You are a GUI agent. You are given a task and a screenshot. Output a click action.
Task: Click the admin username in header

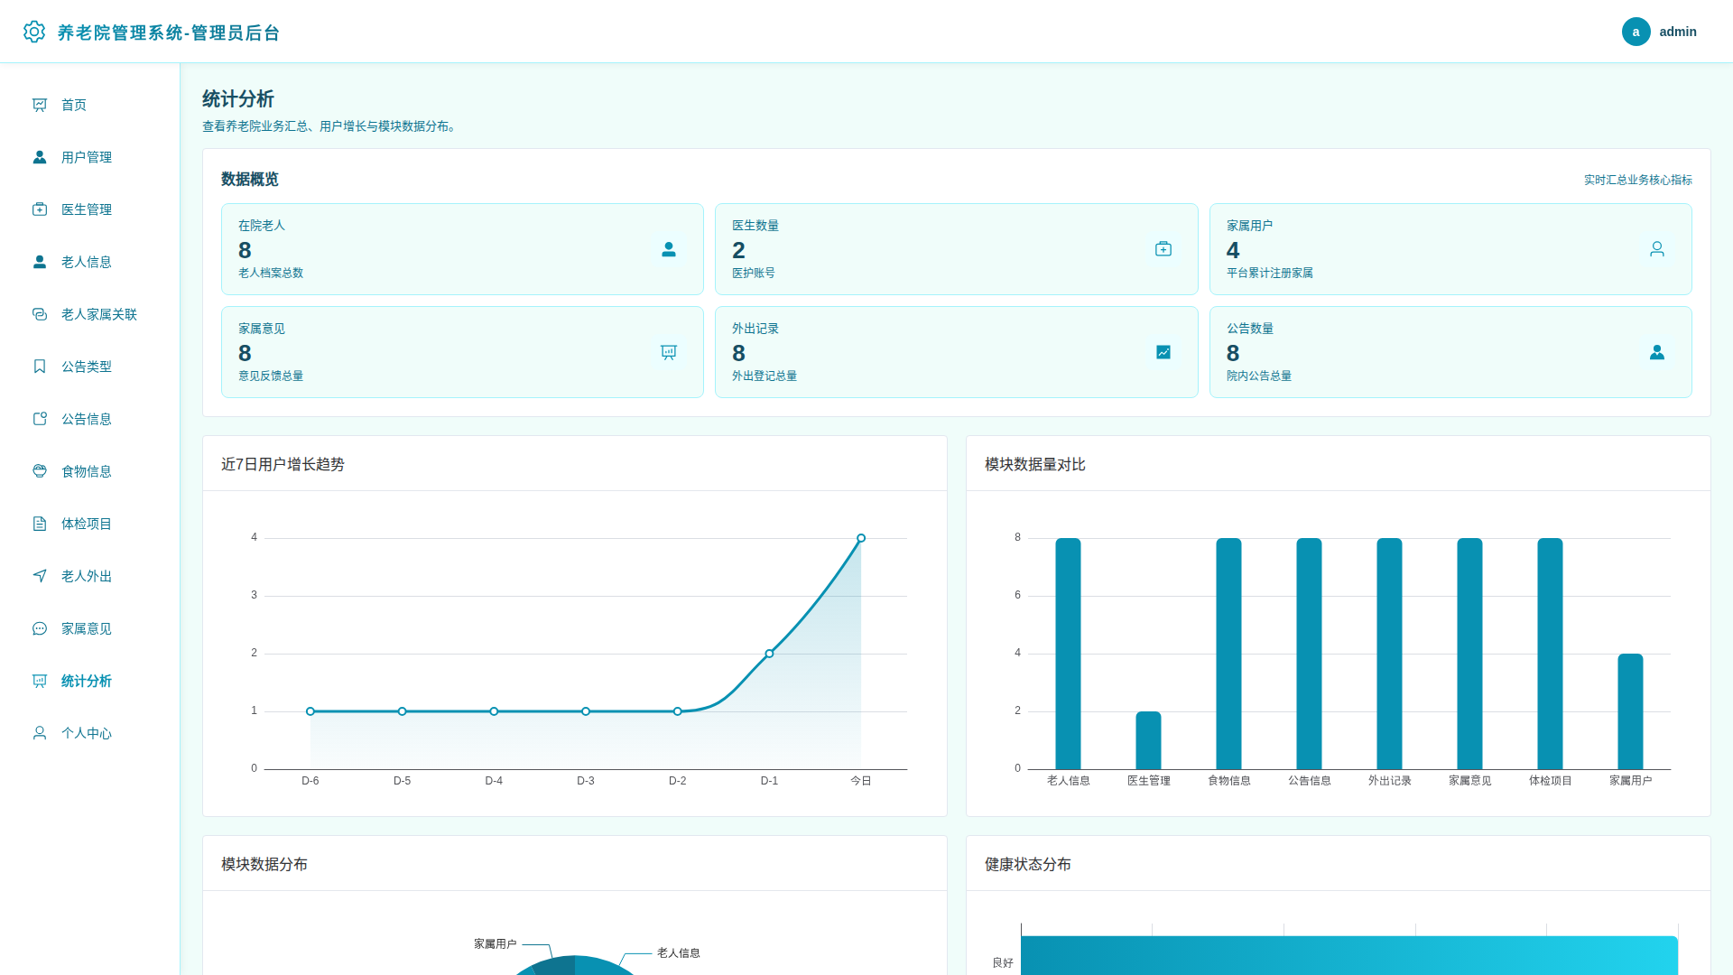[1678, 32]
